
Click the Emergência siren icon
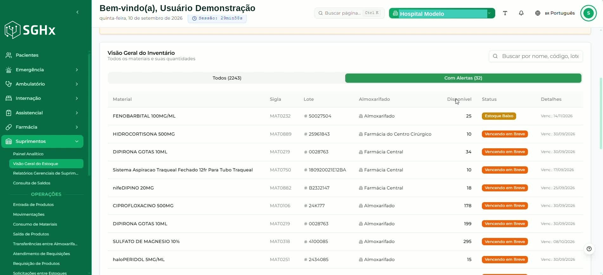[x=9, y=70]
